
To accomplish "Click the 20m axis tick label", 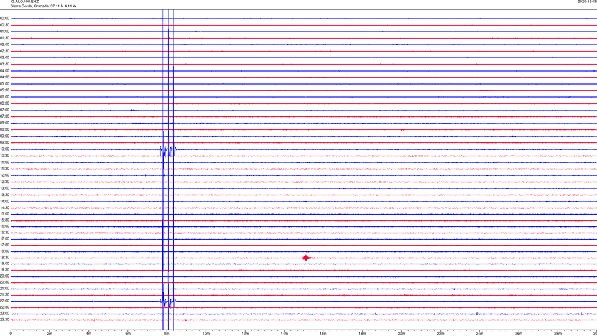I will coord(402,334).
